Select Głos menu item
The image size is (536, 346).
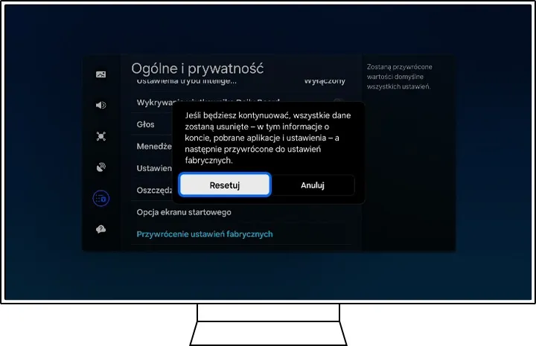click(153, 124)
